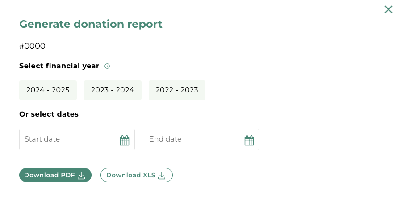
Task: Focus the Start date input field
Action: 77,139
